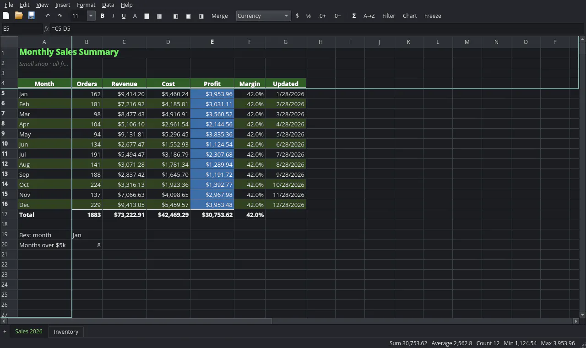The image size is (586, 348).
Task: Open the Currency number format dropdown
Action: tap(263, 16)
